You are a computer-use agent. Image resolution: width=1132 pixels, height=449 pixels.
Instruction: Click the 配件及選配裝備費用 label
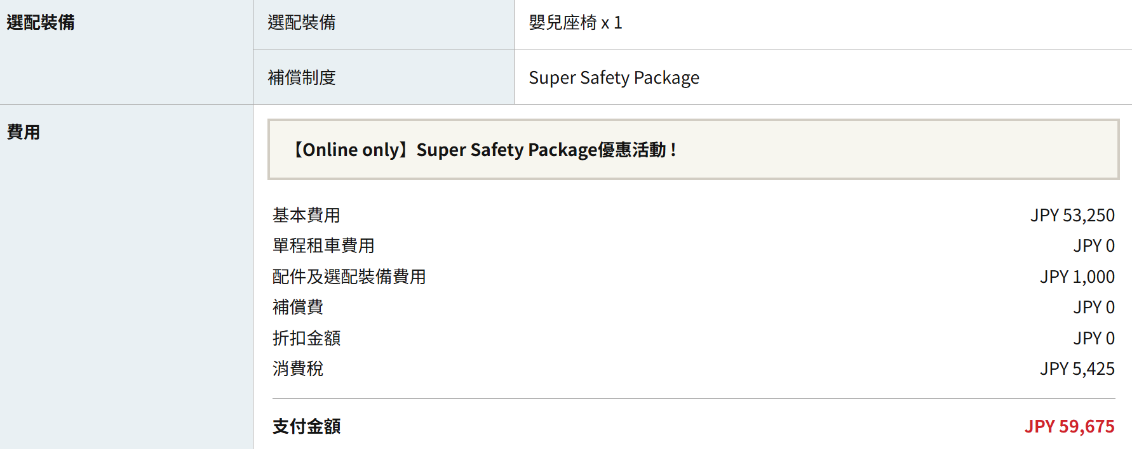point(349,277)
